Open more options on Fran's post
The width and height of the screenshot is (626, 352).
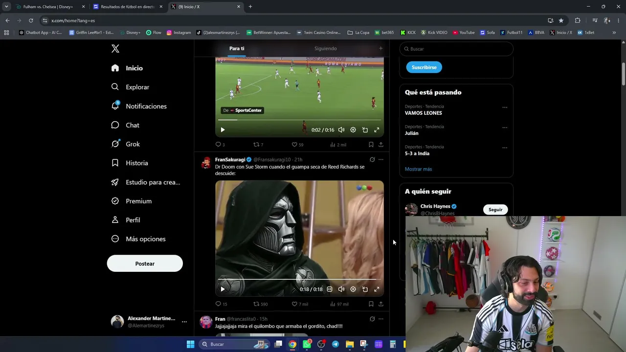381,319
